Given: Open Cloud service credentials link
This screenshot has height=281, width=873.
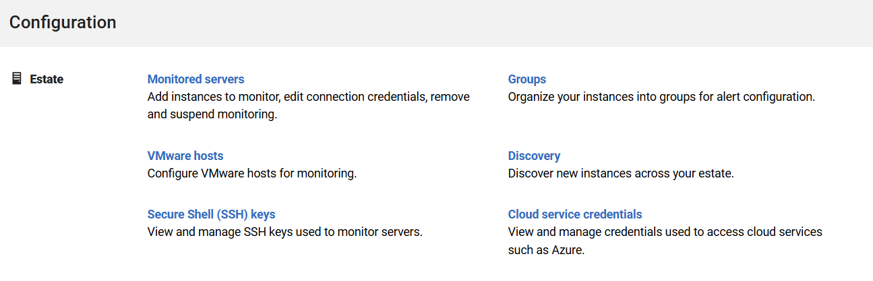Looking at the screenshot, I should 574,214.
